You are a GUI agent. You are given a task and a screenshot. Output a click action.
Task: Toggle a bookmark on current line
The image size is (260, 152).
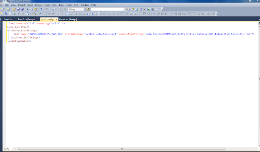pyautogui.click(x=68, y=14)
